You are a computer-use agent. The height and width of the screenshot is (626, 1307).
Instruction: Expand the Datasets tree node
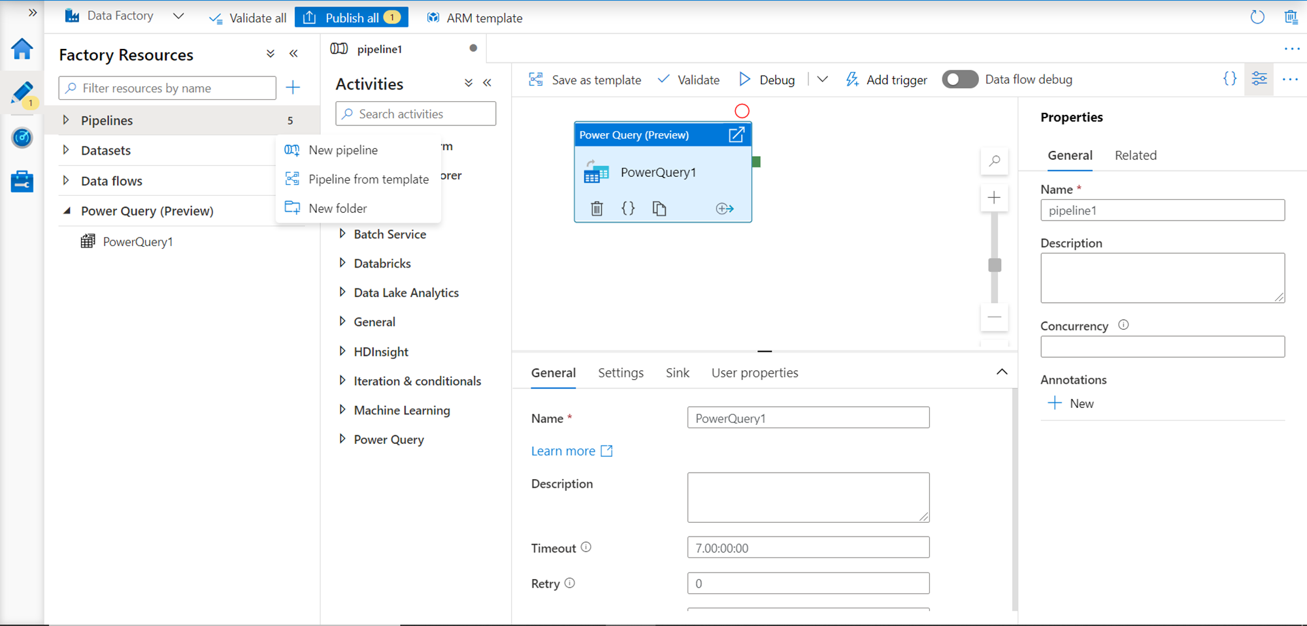tap(66, 150)
